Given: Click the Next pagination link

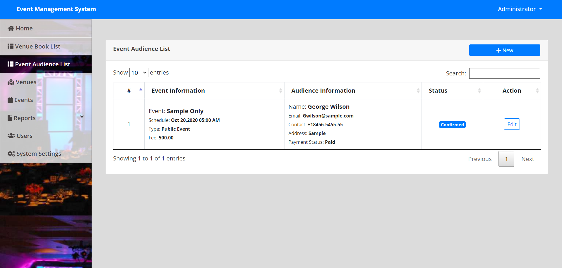Looking at the screenshot, I should click(x=527, y=159).
